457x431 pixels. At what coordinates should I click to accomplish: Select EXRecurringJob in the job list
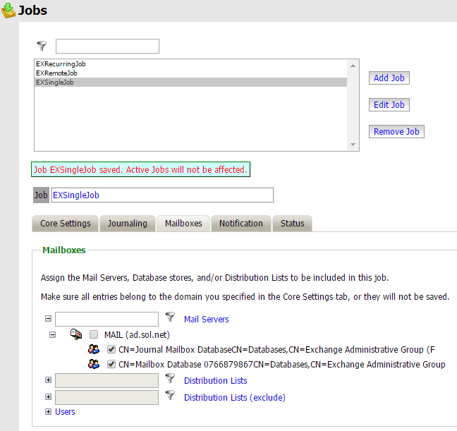(x=191, y=64)
